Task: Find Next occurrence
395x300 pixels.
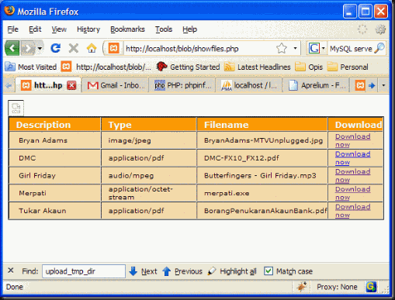Action: coord(143,271)
